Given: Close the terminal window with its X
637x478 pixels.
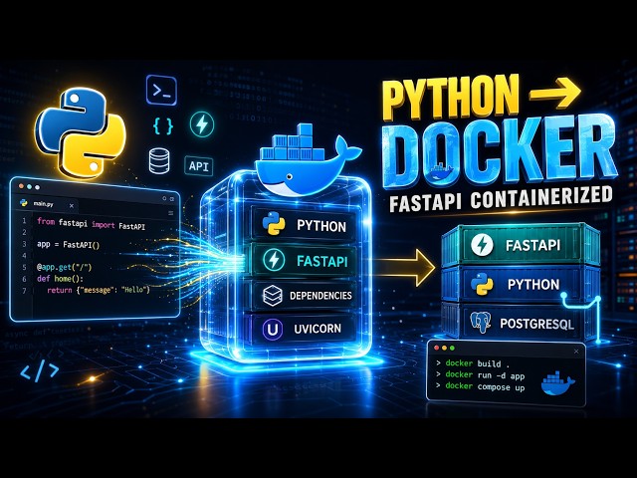Looking at the screenshot, I should point(576,352).
